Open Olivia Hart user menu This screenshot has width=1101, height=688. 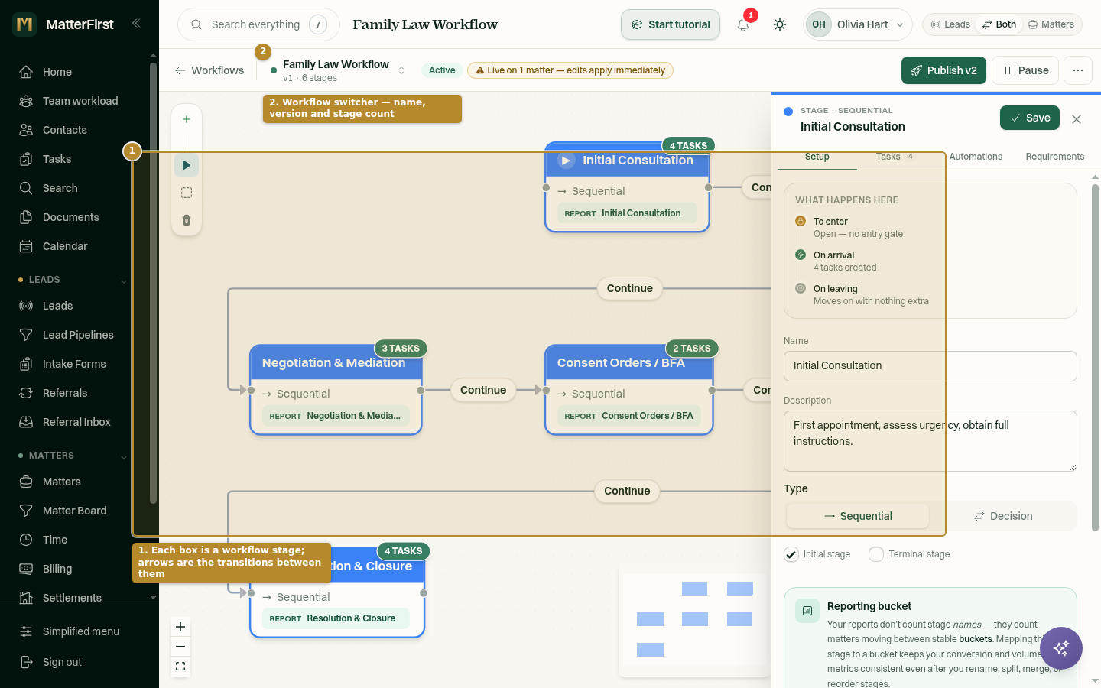point(858,24)
